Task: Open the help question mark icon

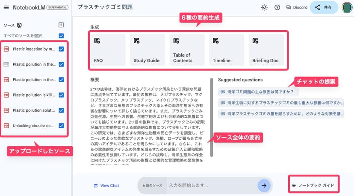Action: [x=277, y=8]
